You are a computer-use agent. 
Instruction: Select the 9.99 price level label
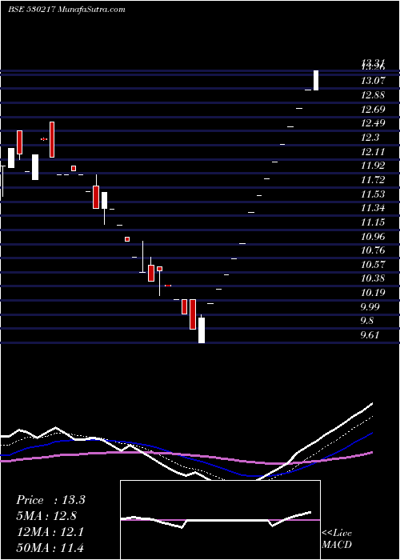pyautogui.click(x=370, y=306)
